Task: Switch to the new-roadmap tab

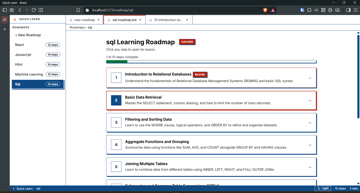Action: point(85,20)
